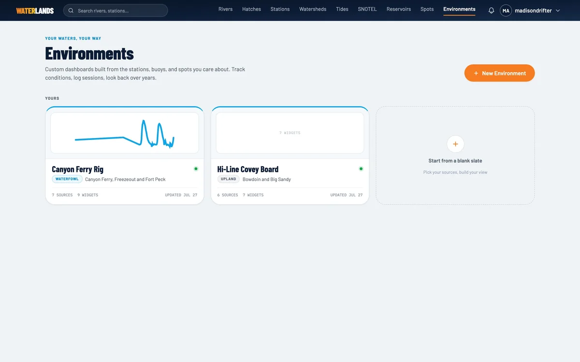The image size is (580, 362).
Task: Focus the Search rivers, stations field
Action: click(116, 11)
